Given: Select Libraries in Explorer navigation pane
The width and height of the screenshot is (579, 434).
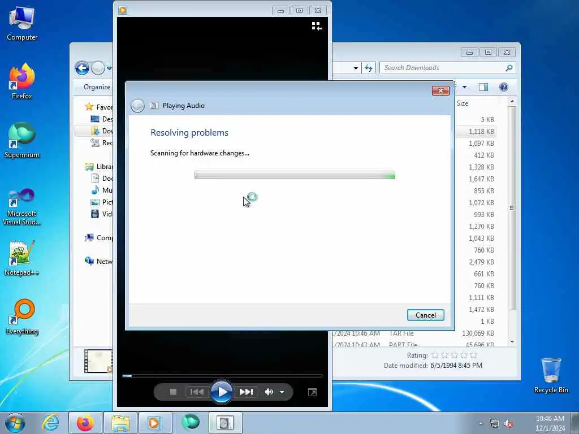Looking at the screenshot, I should click(x=99, y=167).
